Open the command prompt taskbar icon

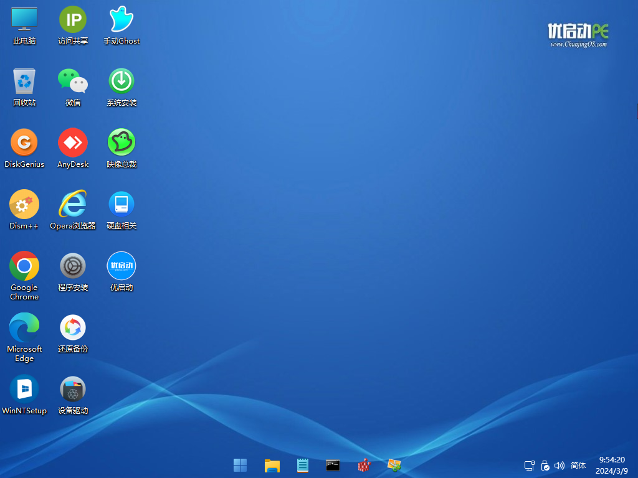point(333,466)
